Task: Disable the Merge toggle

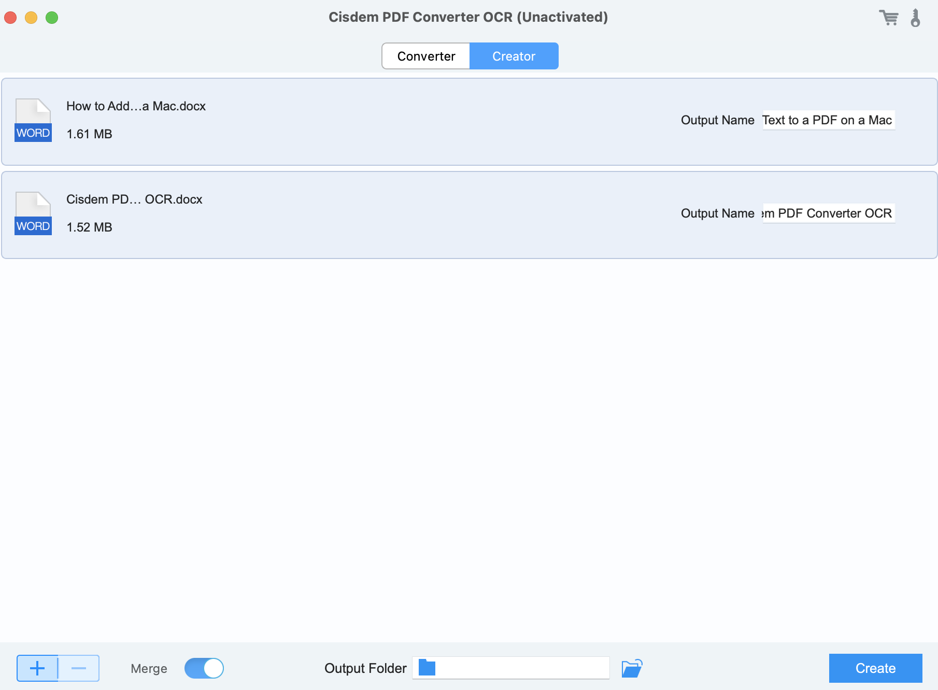Action: click(204, 668)
